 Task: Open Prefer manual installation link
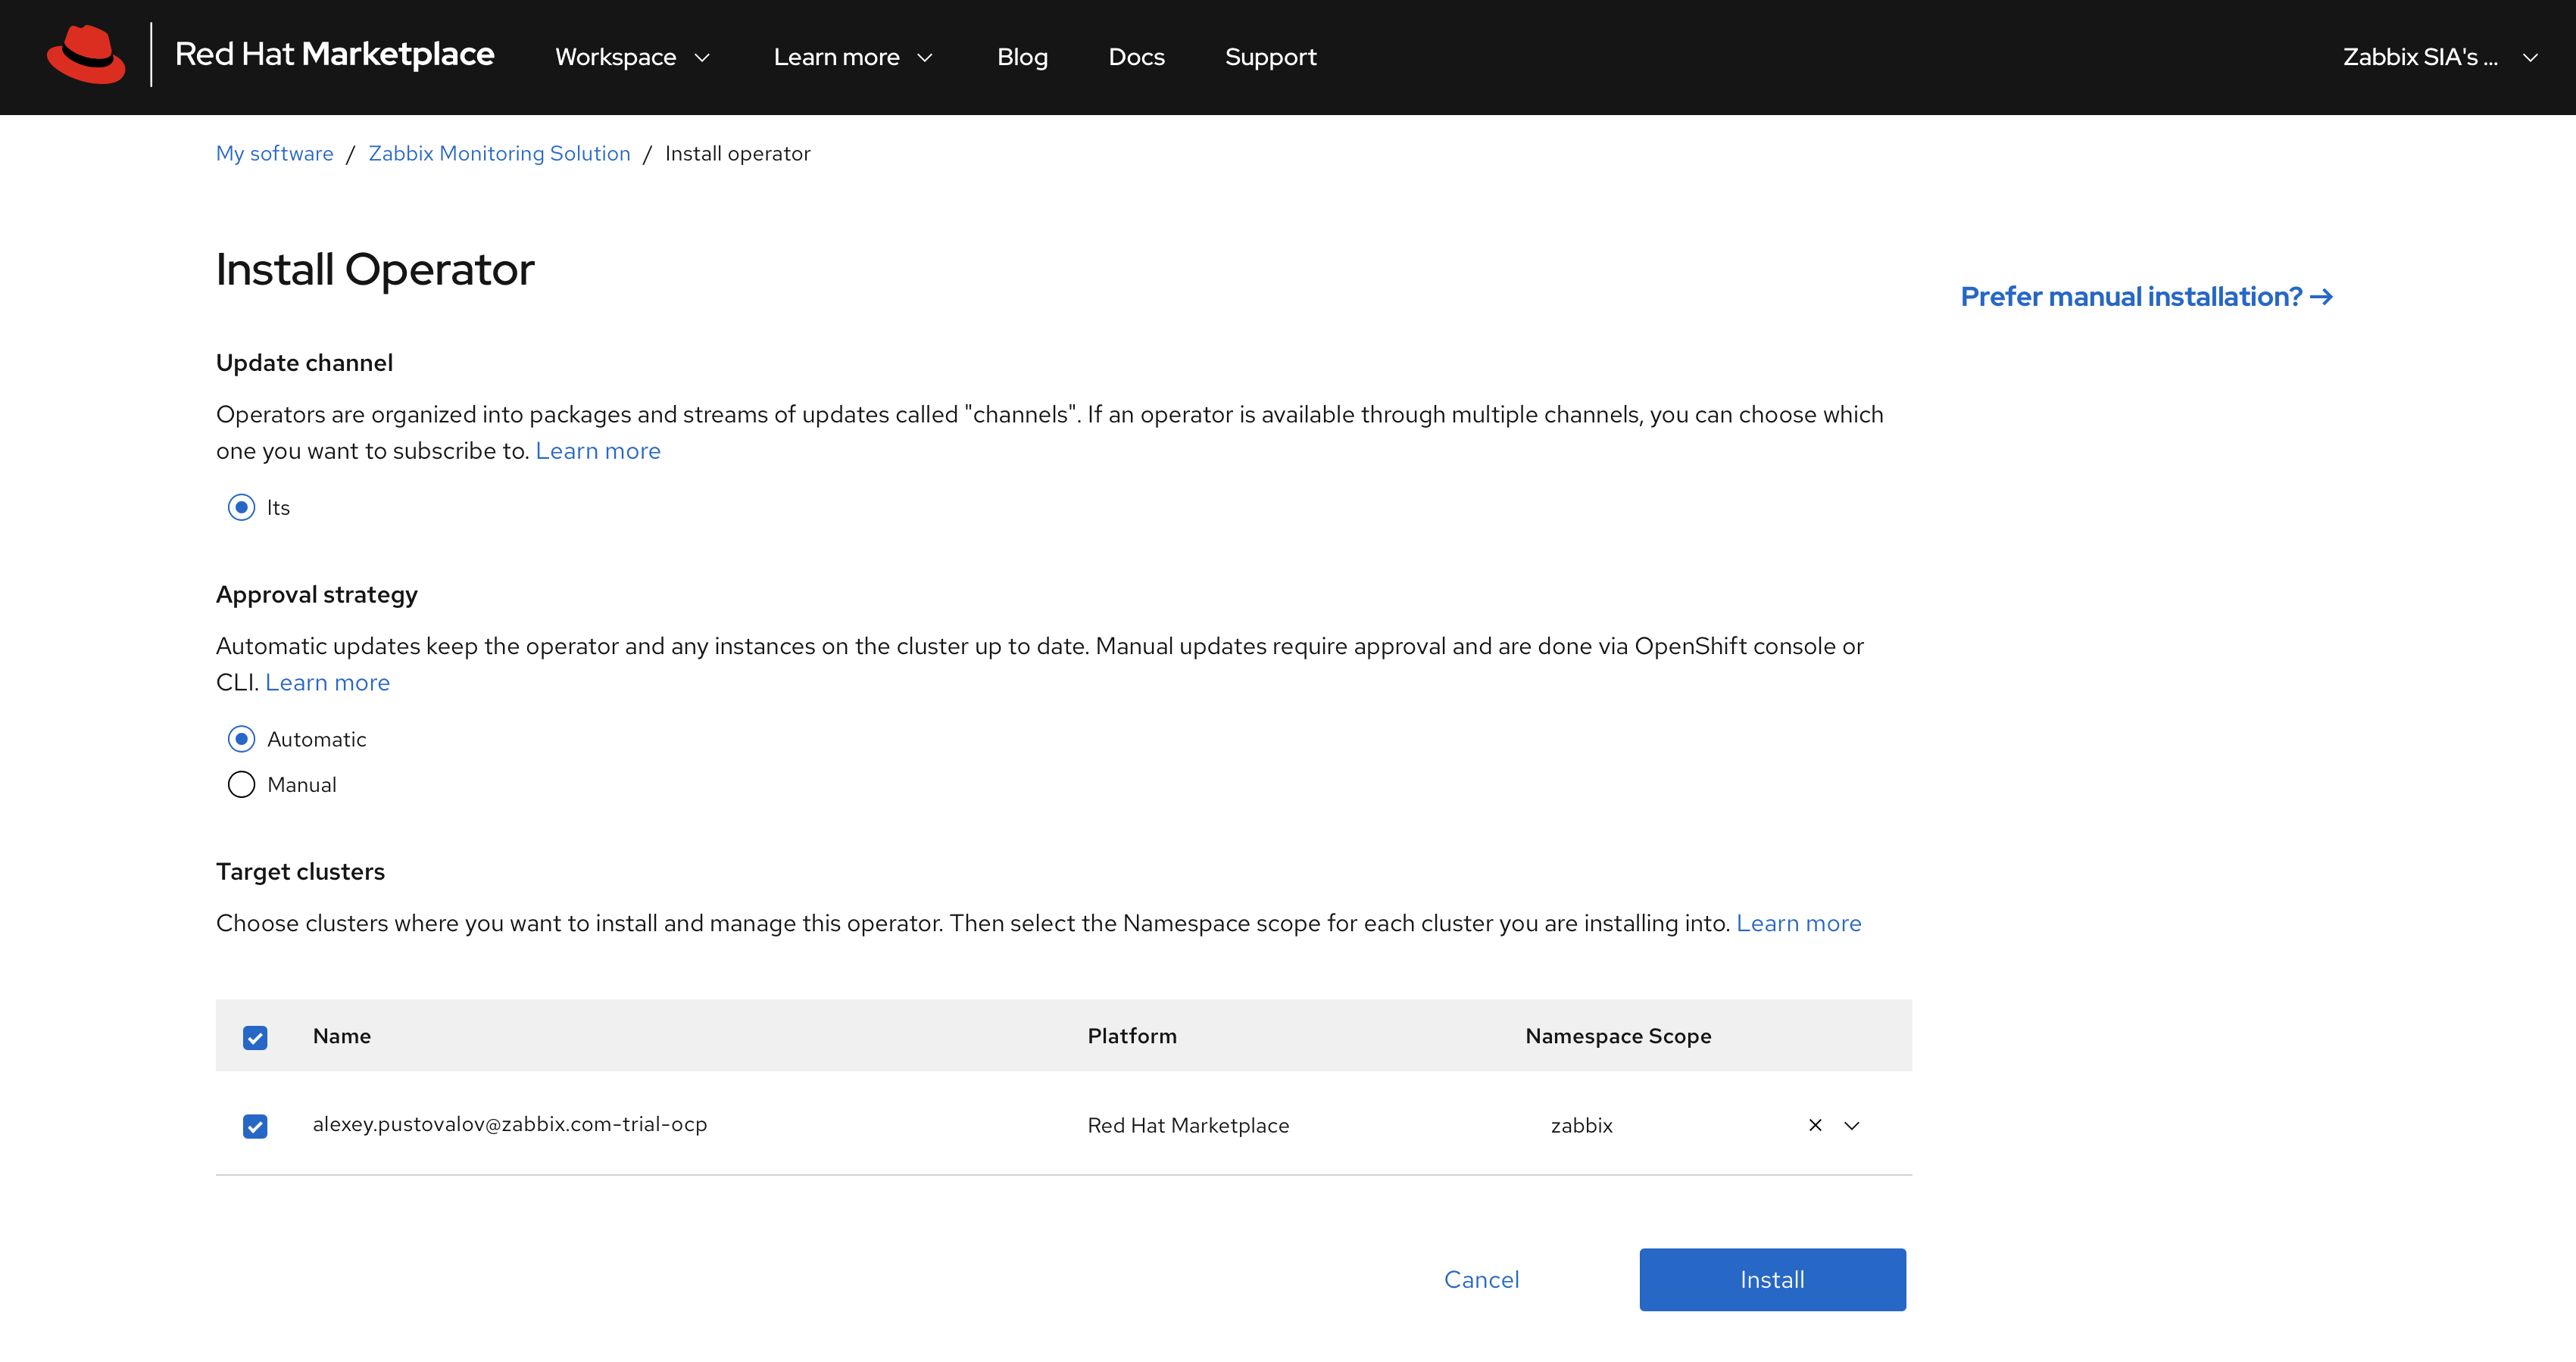click(x=2146, y=297)
